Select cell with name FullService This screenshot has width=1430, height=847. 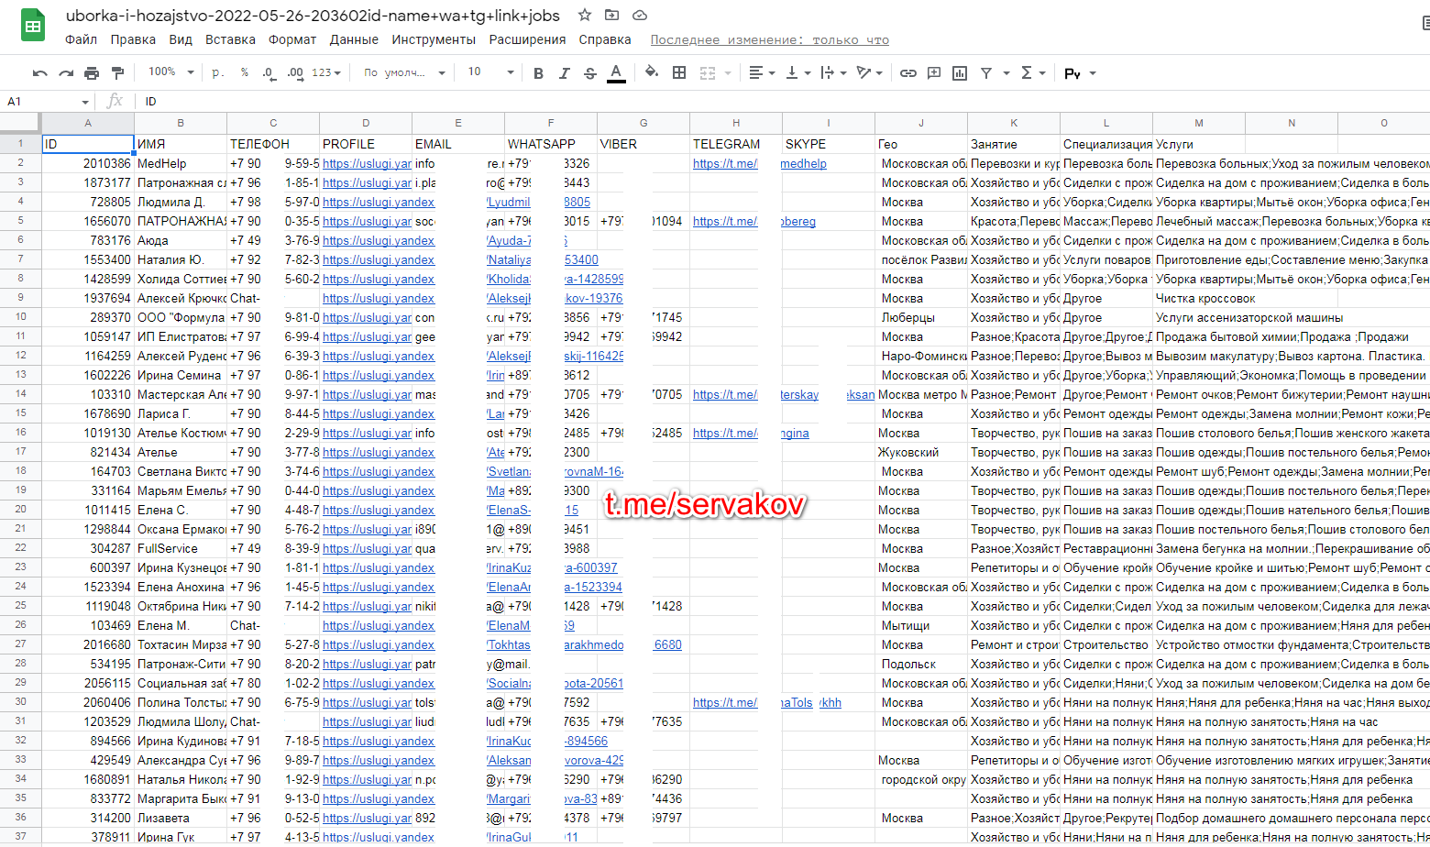181,548
